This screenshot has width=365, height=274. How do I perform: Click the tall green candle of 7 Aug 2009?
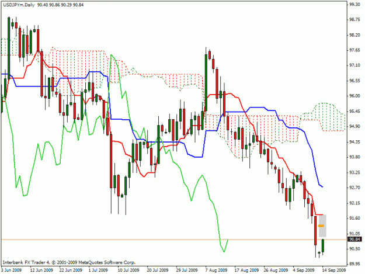(206, 82)
